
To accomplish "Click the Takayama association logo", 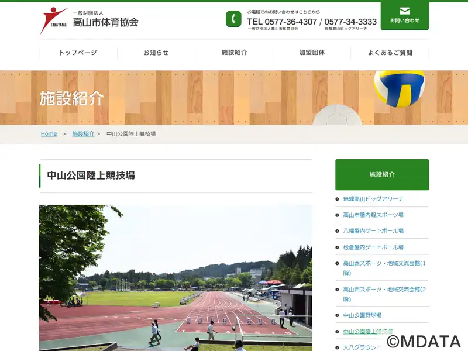I will click(x=53, y=20).
